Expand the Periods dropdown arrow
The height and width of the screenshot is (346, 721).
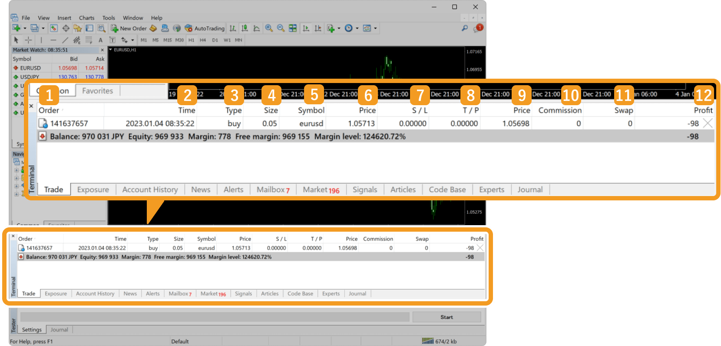click(357, 28)
